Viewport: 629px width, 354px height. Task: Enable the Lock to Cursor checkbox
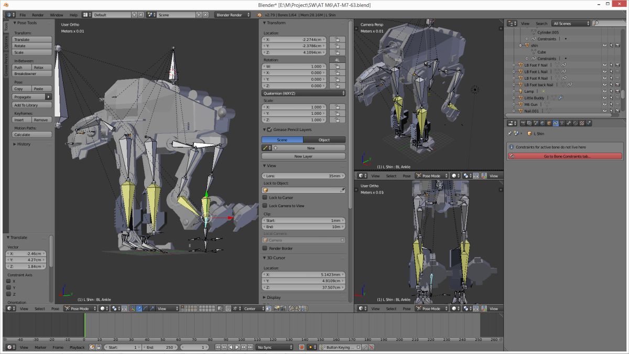click(x=265, y=198)
